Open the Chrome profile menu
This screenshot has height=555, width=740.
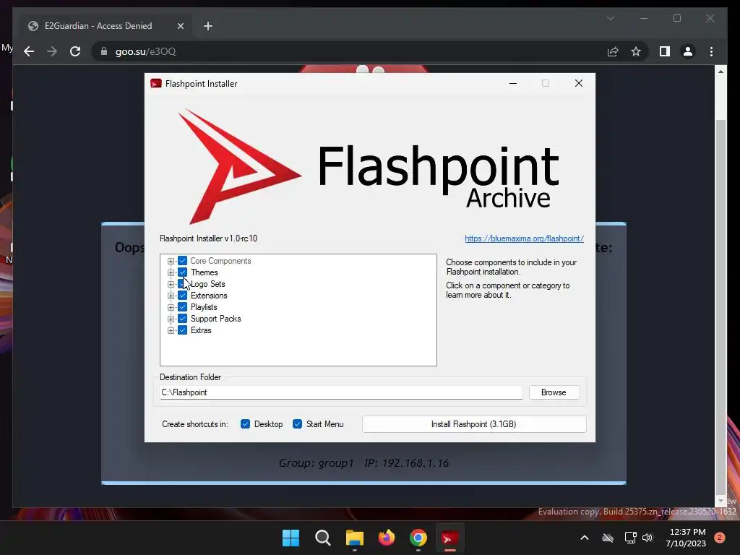point(688,51)
